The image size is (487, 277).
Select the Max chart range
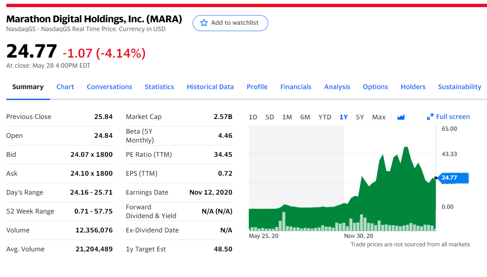click(379, 117)
